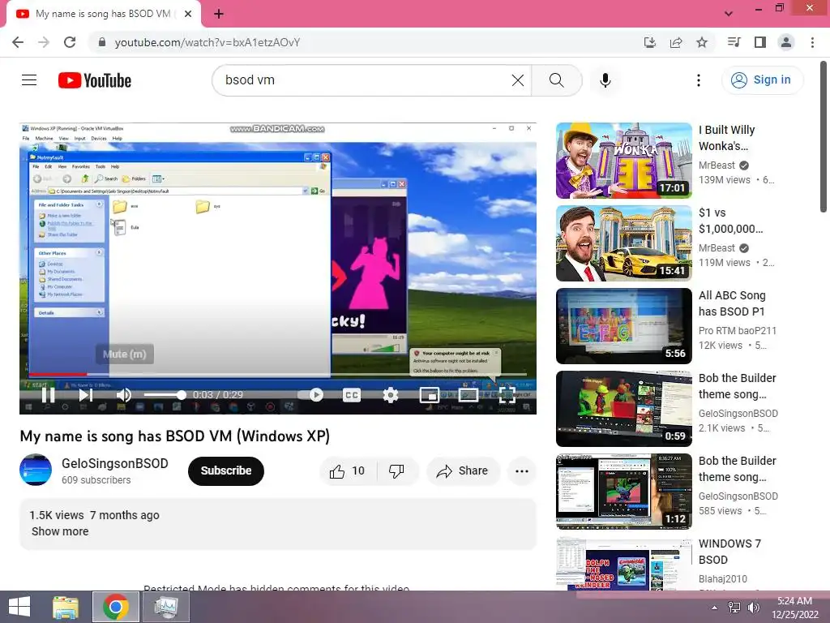This screenshot has width=830, height=623.
Task: Share this page icon in address bar
Action: (675, 42)
